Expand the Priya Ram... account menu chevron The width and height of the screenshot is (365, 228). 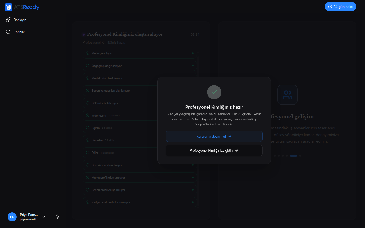click(x=44, y=217)
